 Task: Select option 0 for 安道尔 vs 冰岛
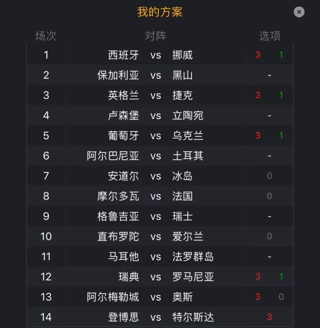point(269,176)
